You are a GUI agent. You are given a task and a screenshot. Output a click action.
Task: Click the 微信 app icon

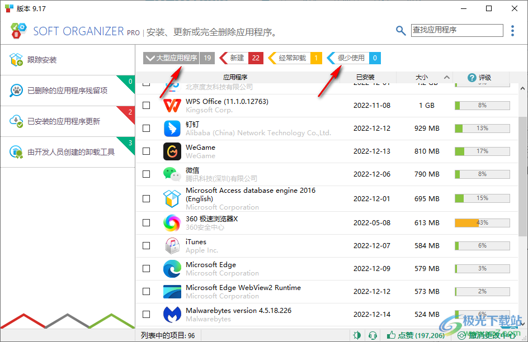(172, 174)
